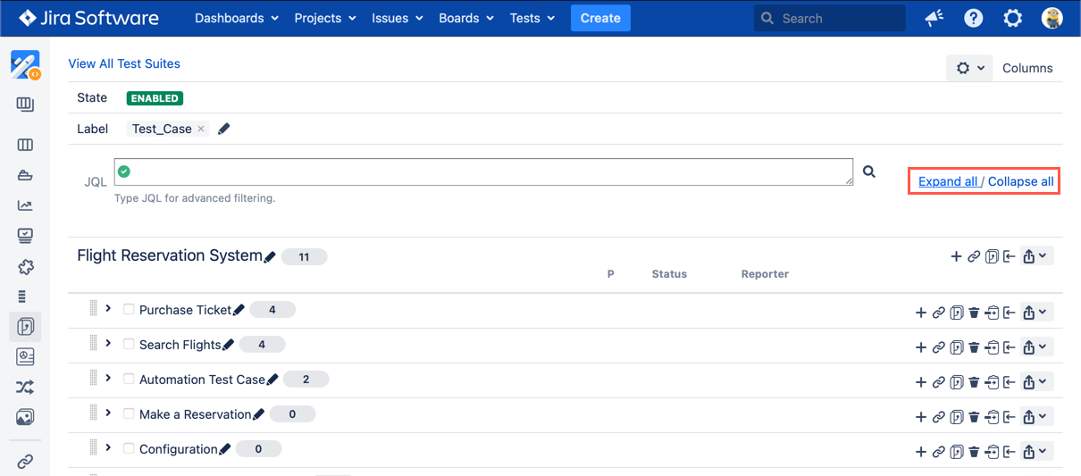Open the Columns gear dropdown
This screenshot has height=476, width=1081.
(x=969, y=68)
